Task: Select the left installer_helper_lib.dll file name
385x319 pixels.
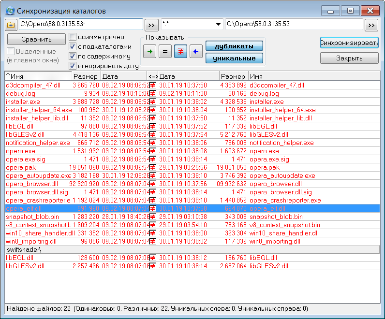Action: (37, 118)
